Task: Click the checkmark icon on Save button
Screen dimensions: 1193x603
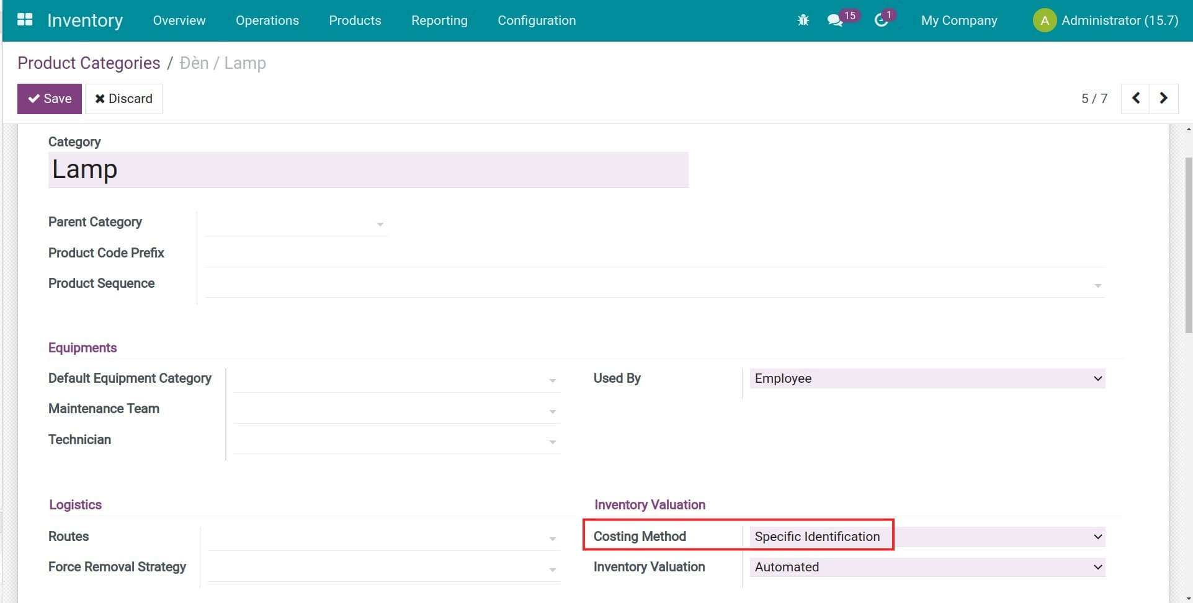Action: (34, 98)
